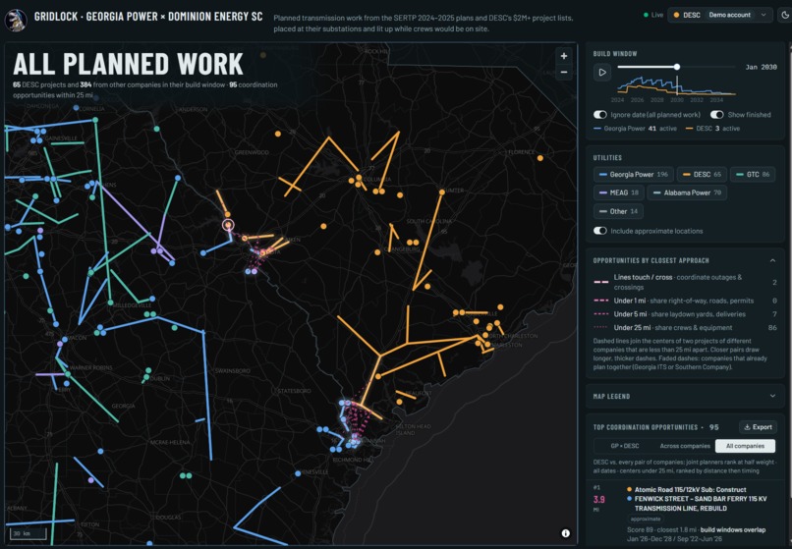Collapse Opportunities by Closest Approach section
Image resolution: width=792 pixels, height=549 pixels.
tap(772, 260)
